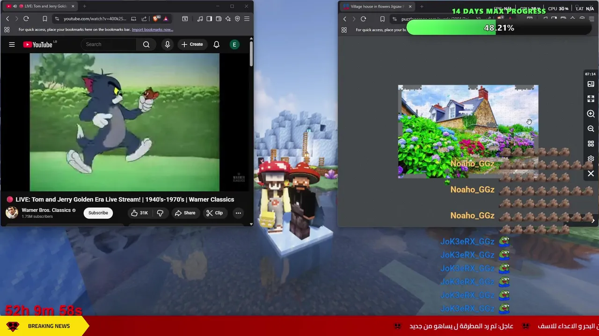Image resolution: width=599 pixels, height=336 pixels.
Task: Zoom in on the jigsaw puzzle
Action: coord(591,114)
